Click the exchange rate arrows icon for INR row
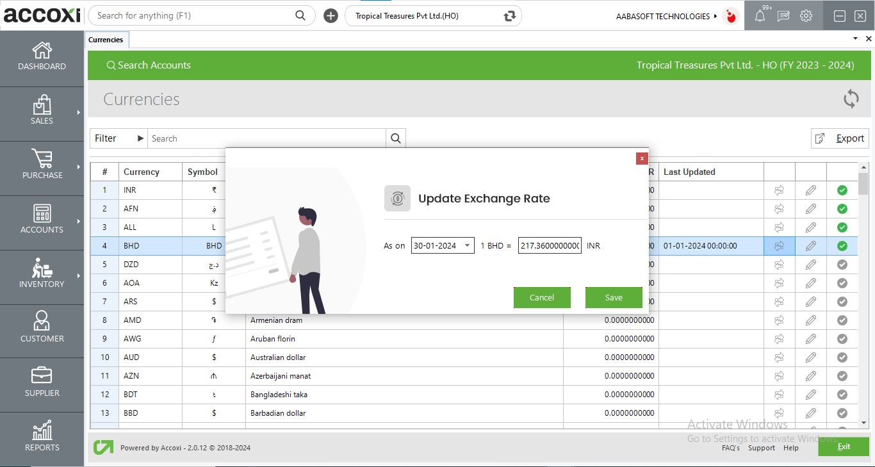The width and height of the screenshot is (875, 467). pyautogui.click(x=780, y=190)
